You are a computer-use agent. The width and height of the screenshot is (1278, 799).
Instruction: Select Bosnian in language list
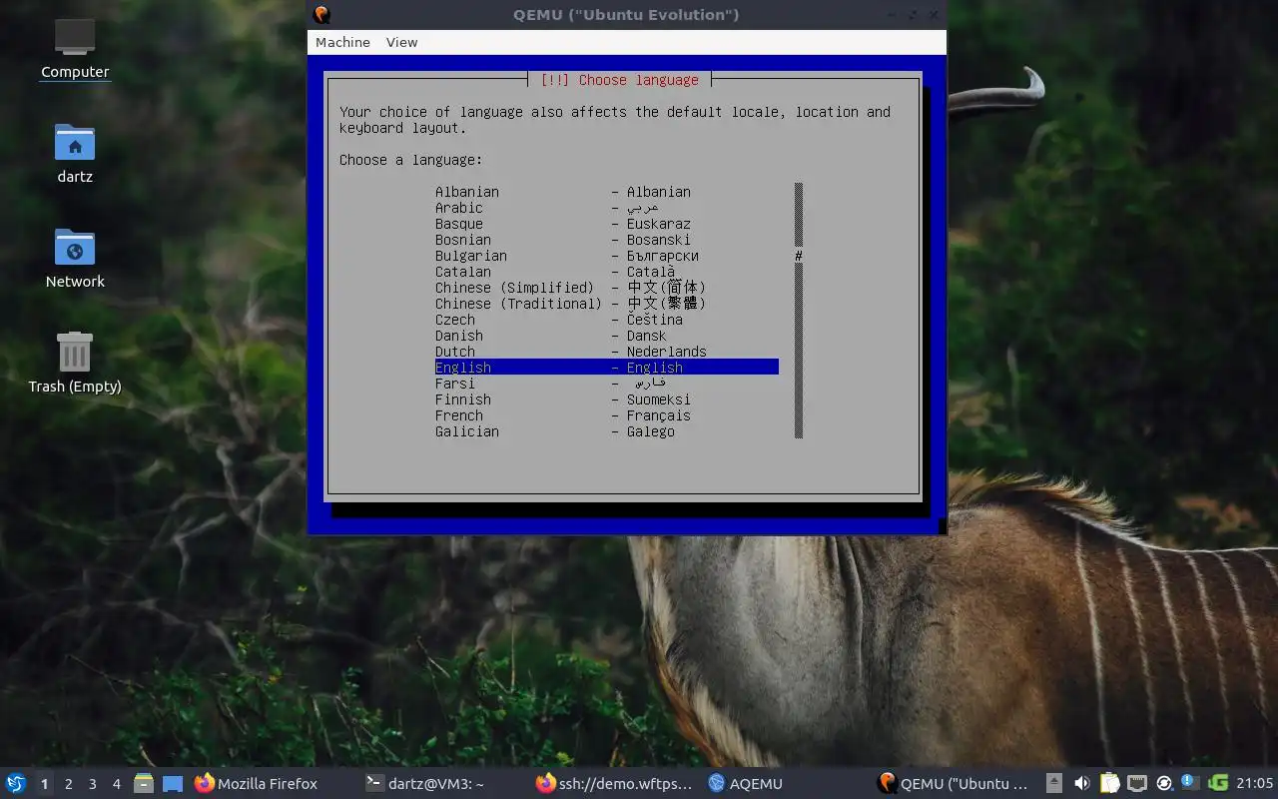tap(607, 240)
